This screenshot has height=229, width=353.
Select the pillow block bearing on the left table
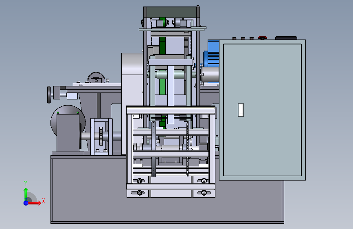(96, 78)
